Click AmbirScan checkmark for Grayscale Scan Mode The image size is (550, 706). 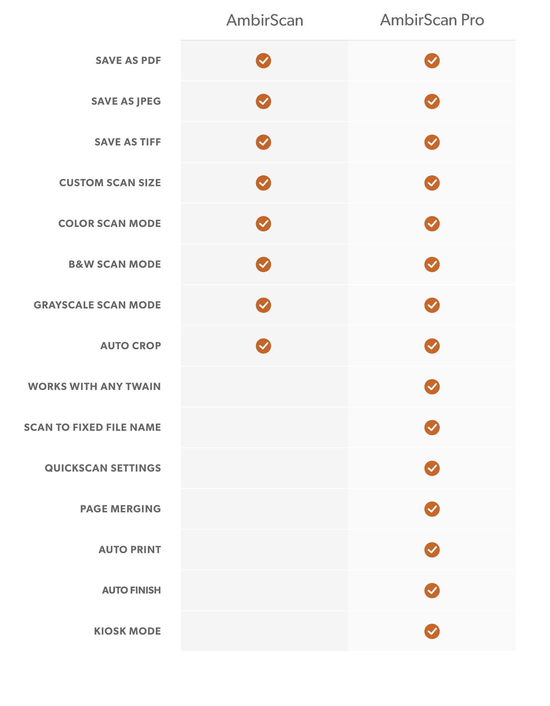(x=263, y=305)
